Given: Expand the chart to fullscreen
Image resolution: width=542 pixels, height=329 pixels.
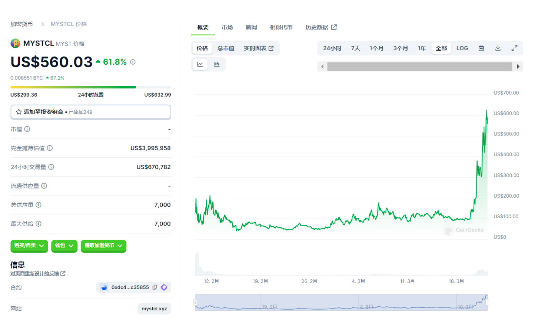Looking at the screenshot, I should click(x=514, y=48).
